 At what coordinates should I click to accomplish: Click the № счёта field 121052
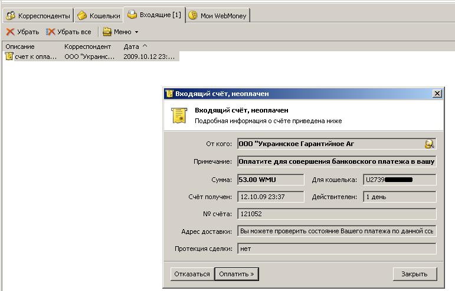click(336, 214)
